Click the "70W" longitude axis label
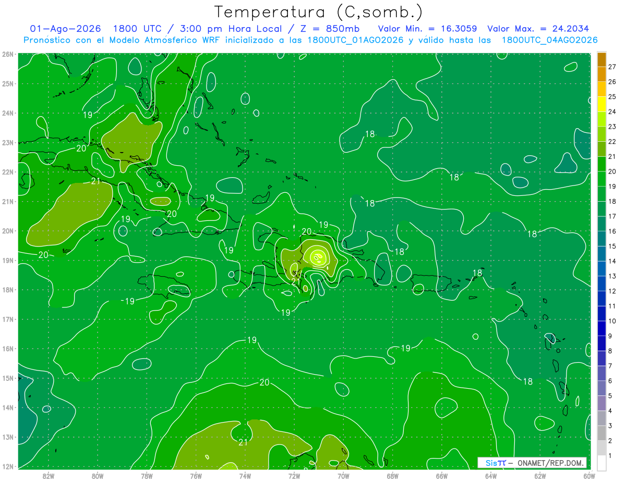 [x=343, y=476]
